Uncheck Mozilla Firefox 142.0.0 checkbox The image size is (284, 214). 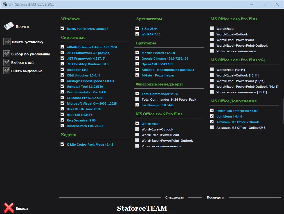tap(137, 53)
